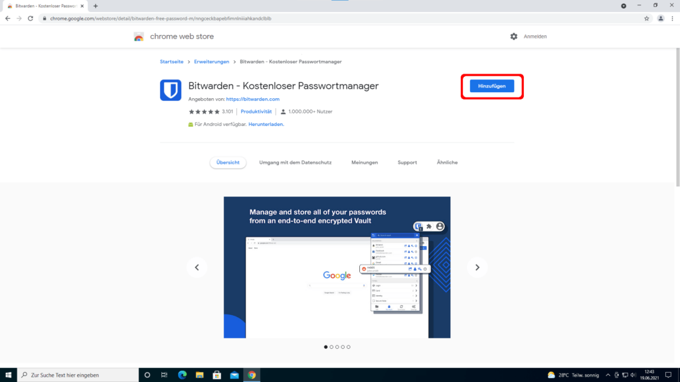Open the taskbar clock and date
This screenshot has width=680, height=382.
649,375
